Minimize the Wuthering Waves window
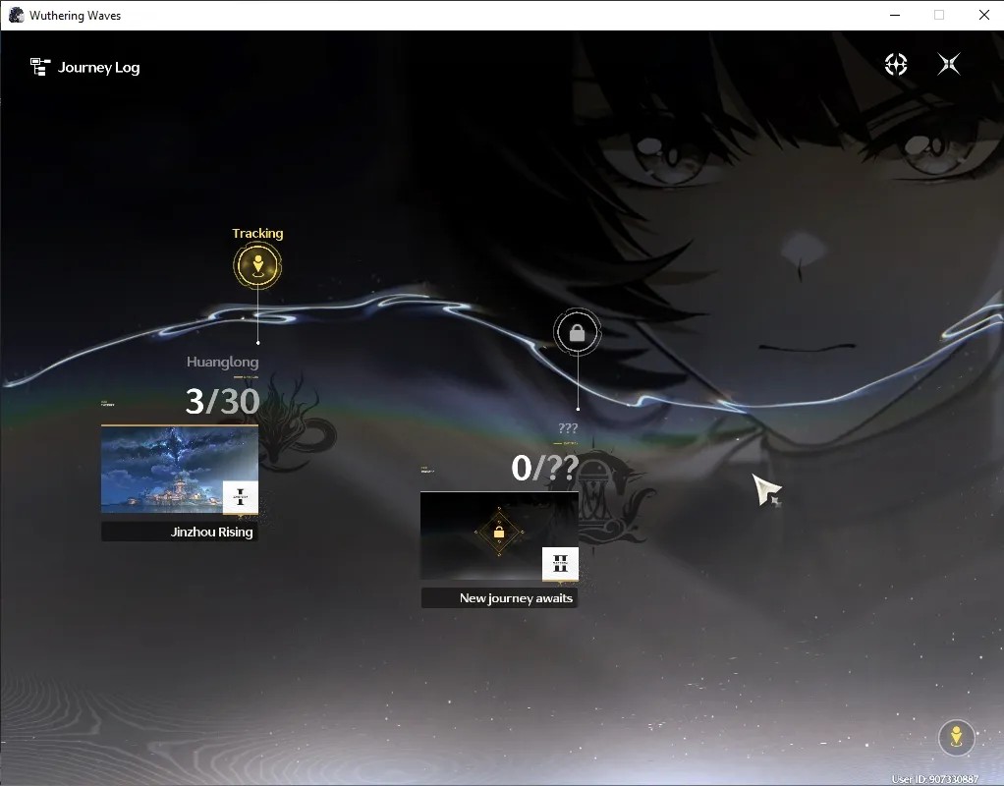1004x786 pixels. pos(895,15)
